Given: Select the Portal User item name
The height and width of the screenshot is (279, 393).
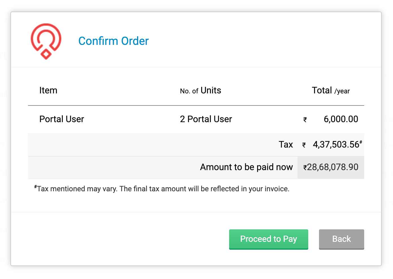Looking at the screenshot, I should coord(62,119).
